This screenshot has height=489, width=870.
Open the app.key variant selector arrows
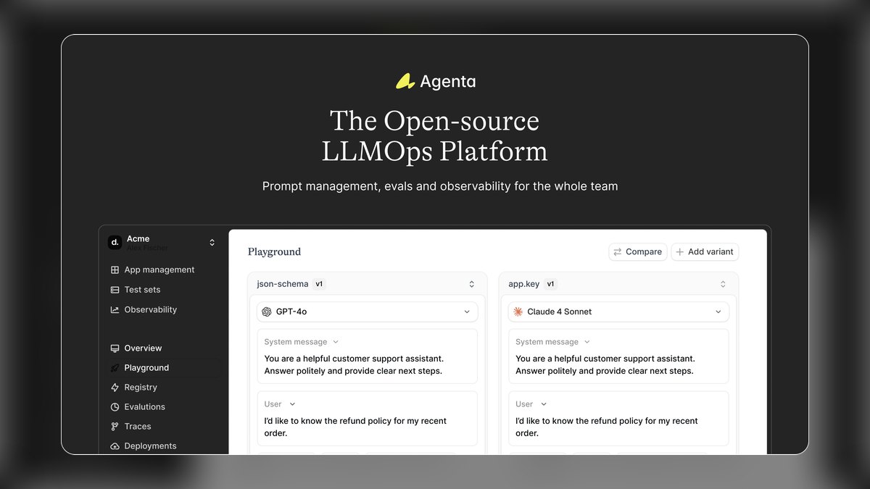[723, 285]
